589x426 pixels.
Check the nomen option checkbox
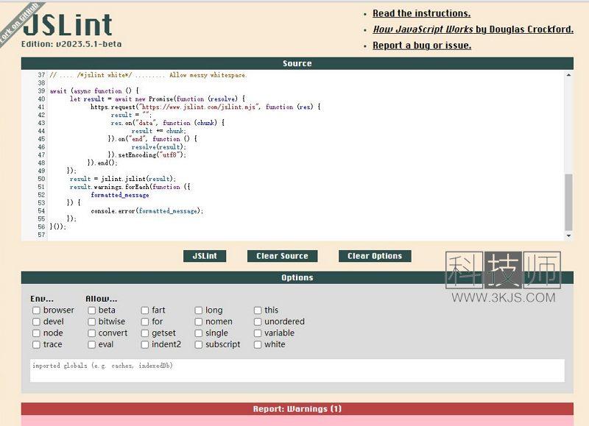(199, 322)
